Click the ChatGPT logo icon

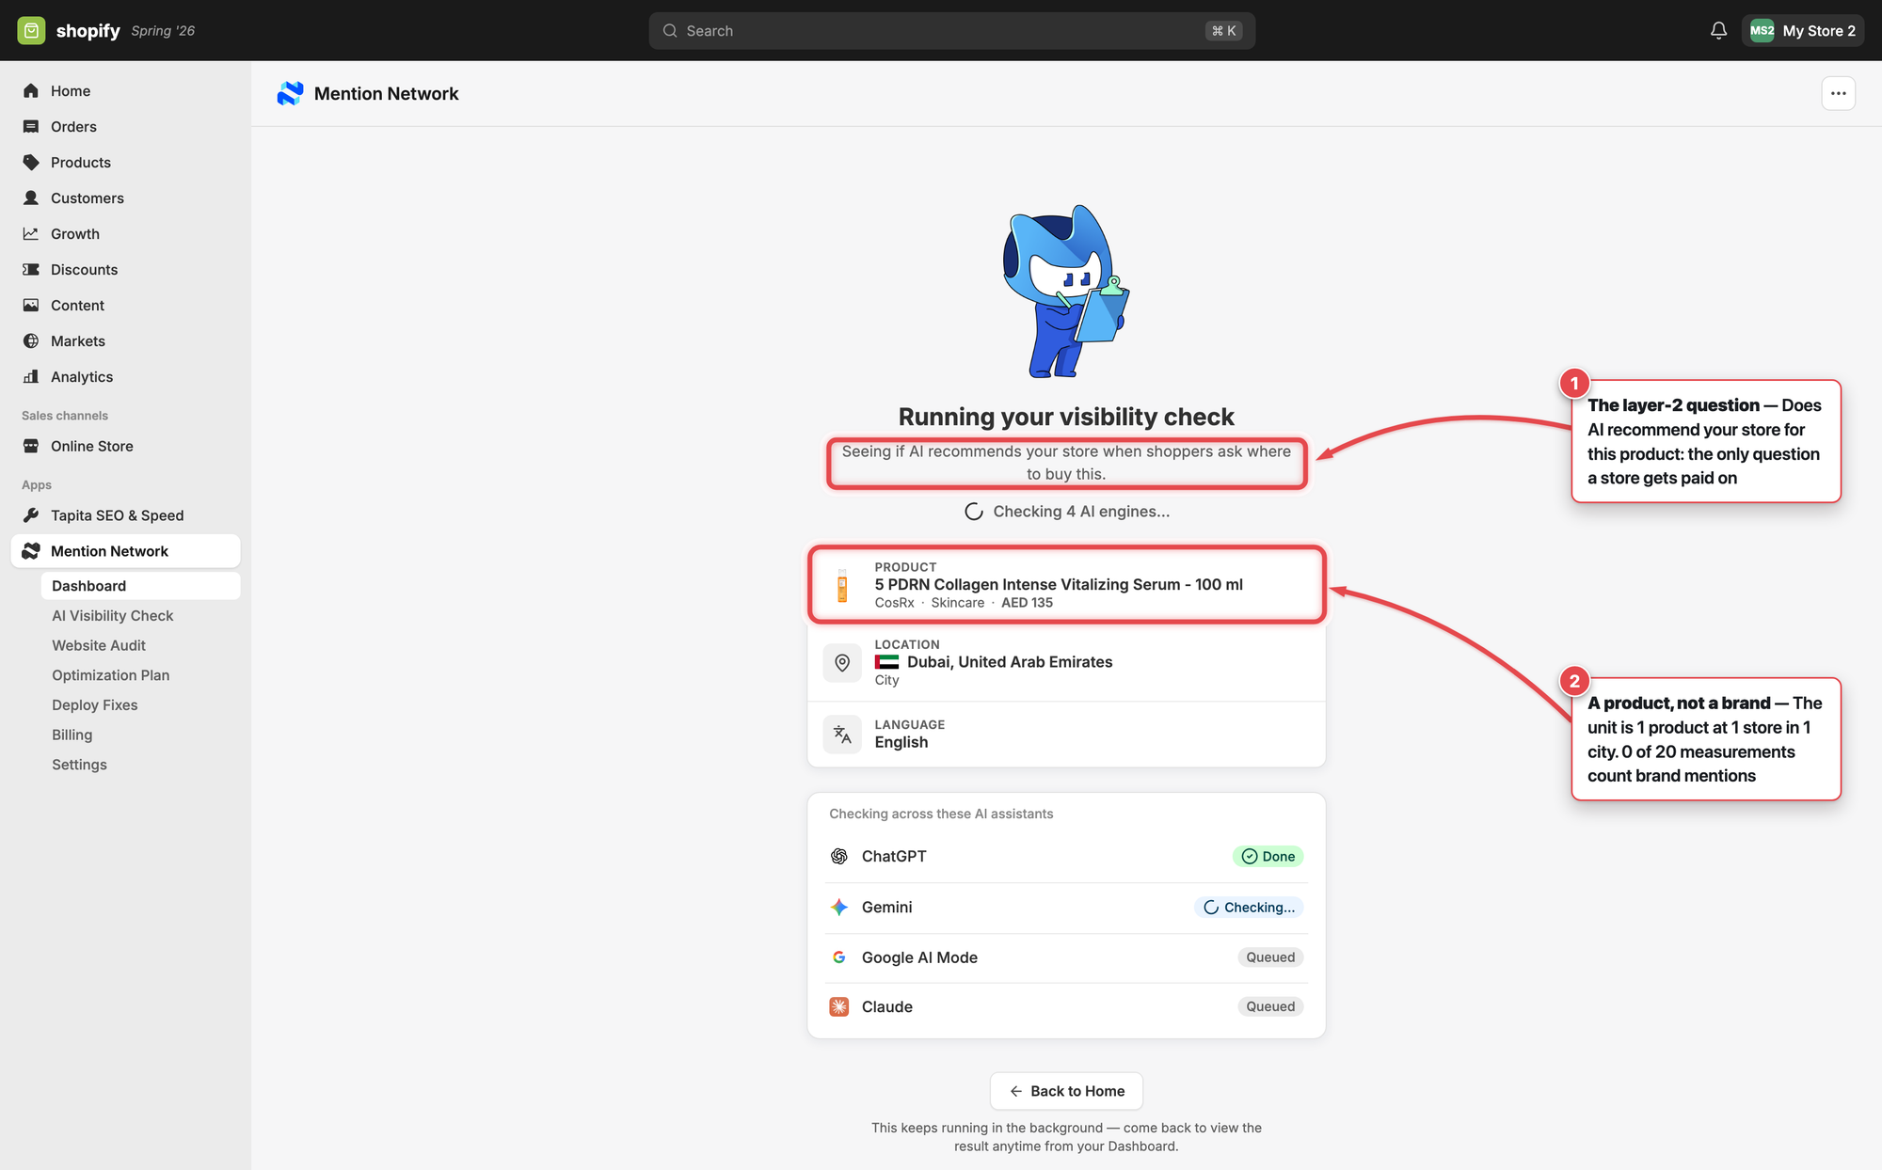pyautogui.click(x=839, y=856)
